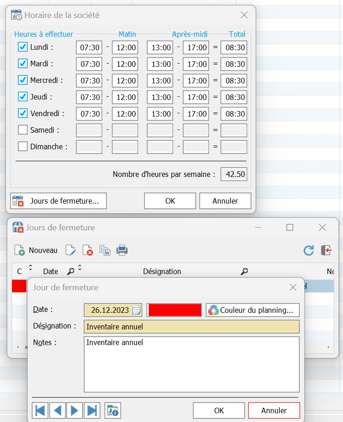Enable the Dimanche checkbox
The height and width of the screenshot is (422, 343).
[23, 147]
